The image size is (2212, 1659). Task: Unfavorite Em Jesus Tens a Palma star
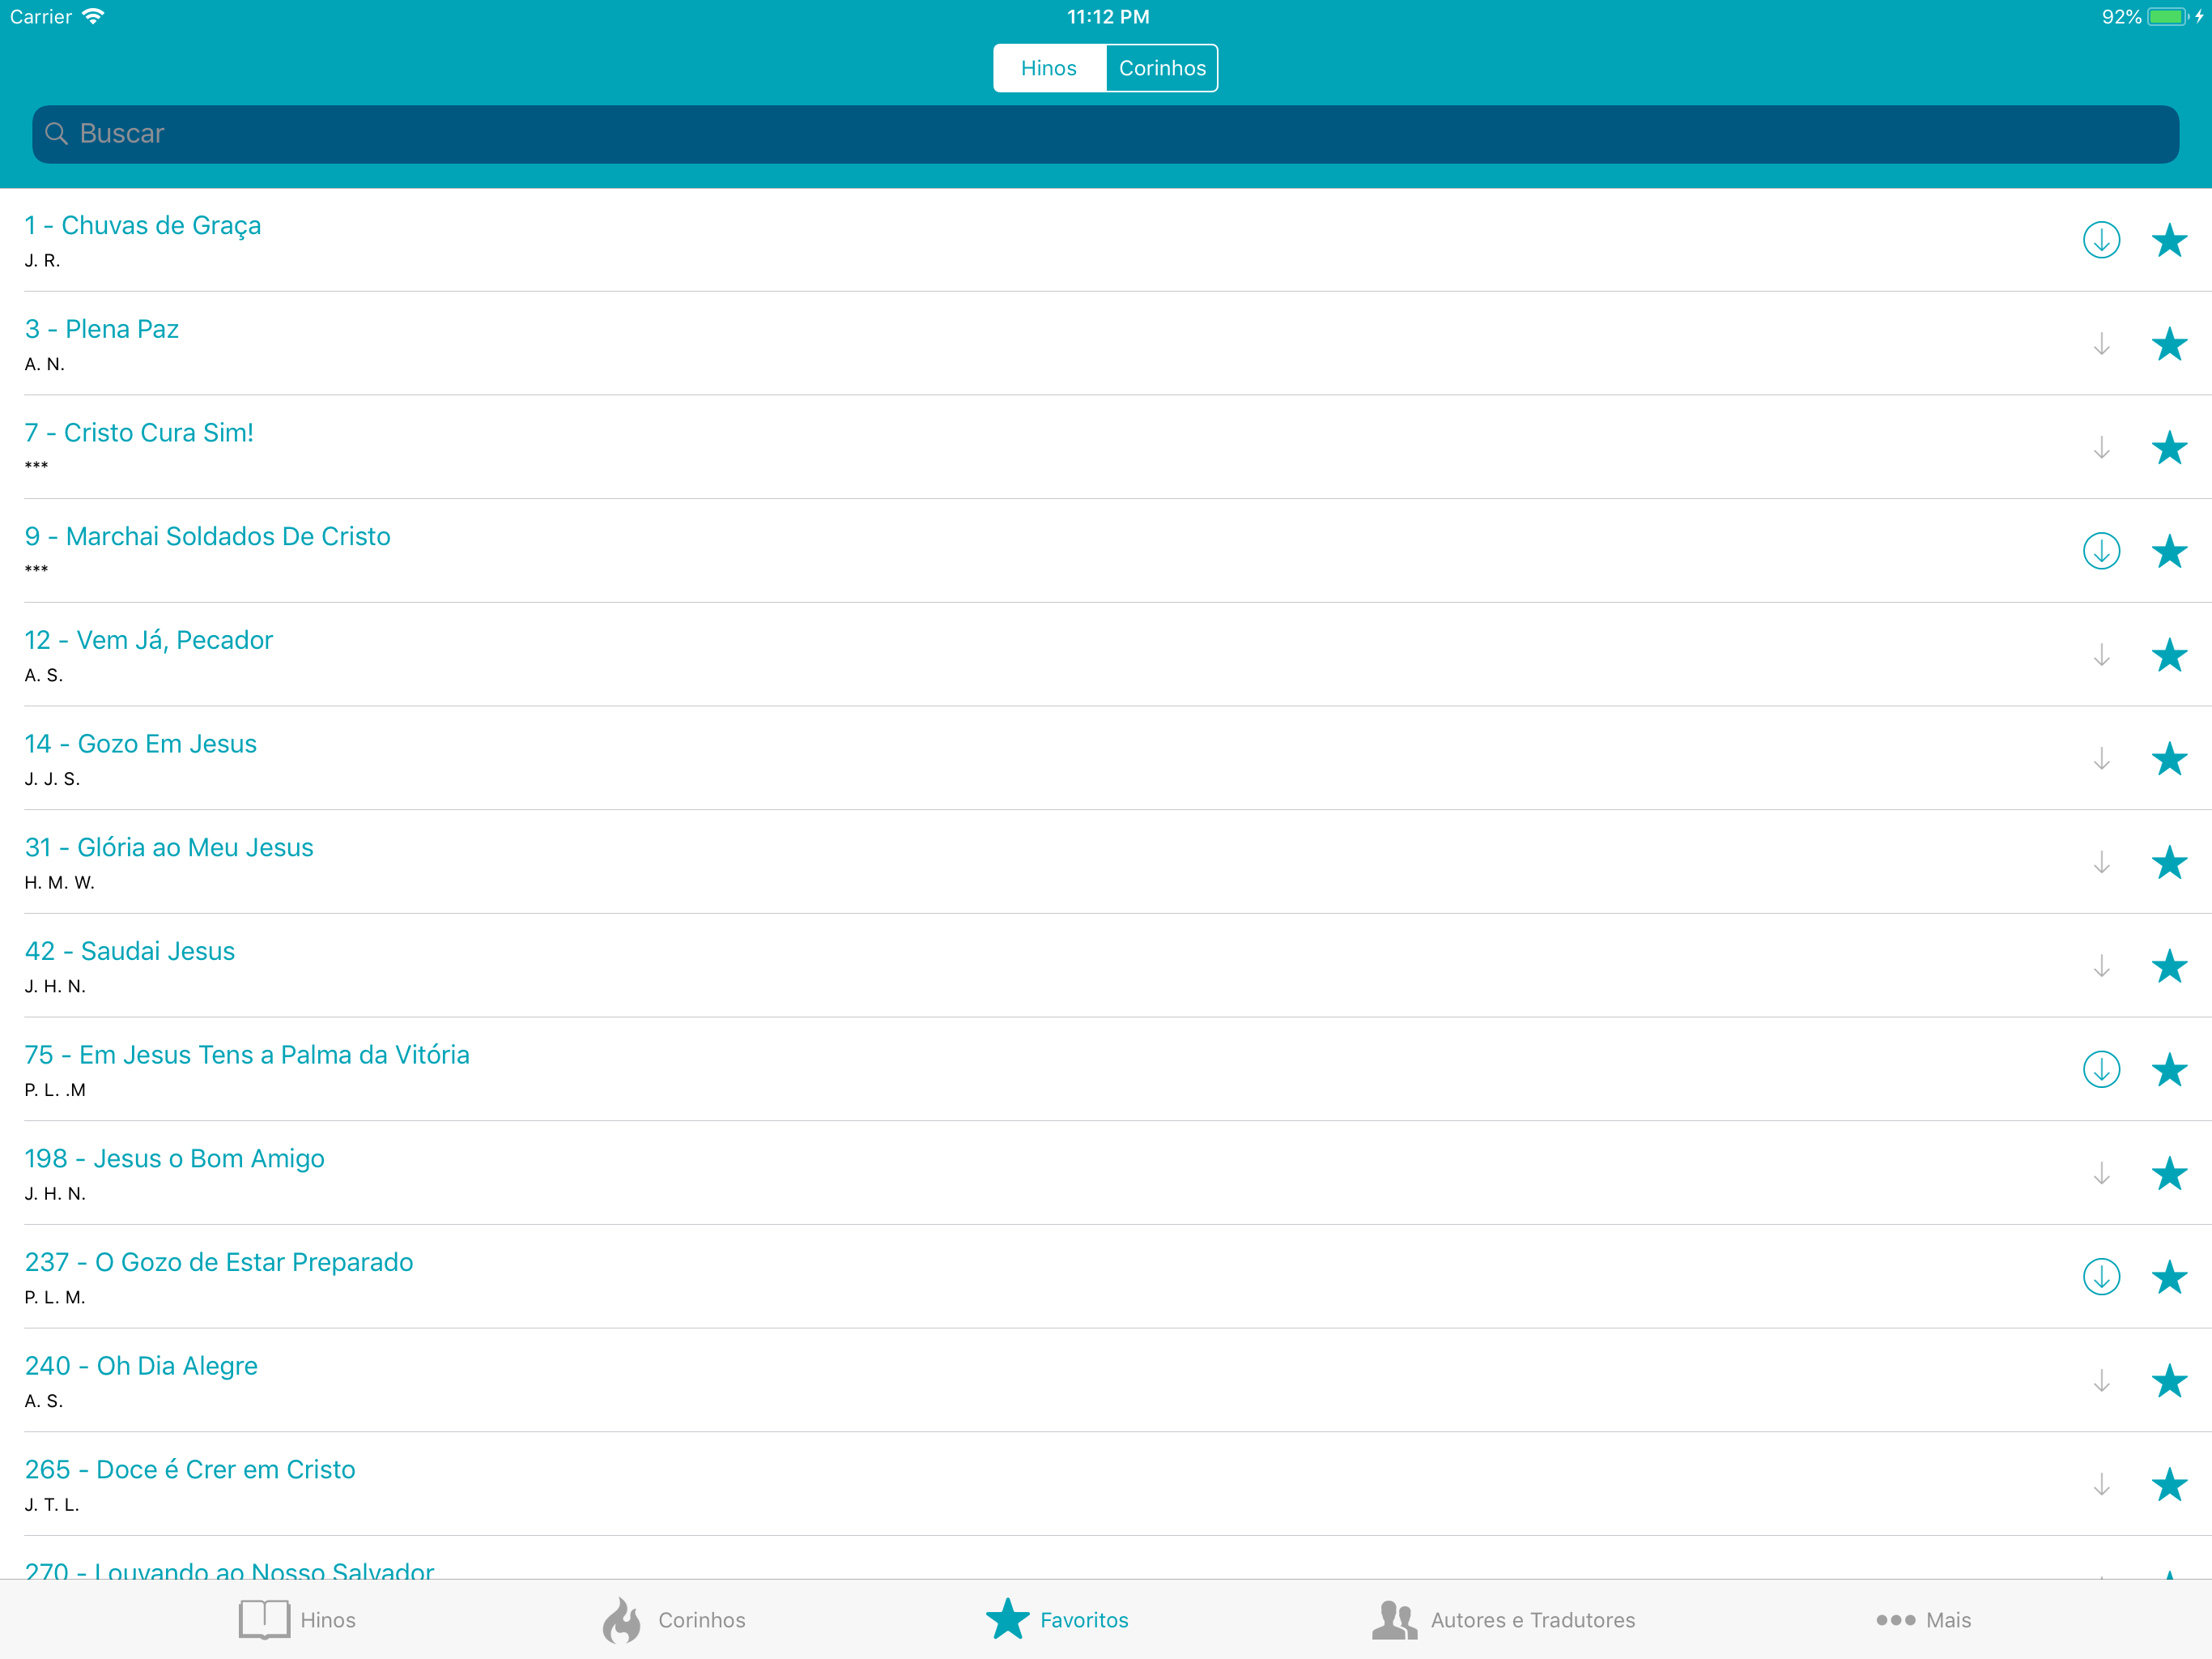click(2169, 1069)
